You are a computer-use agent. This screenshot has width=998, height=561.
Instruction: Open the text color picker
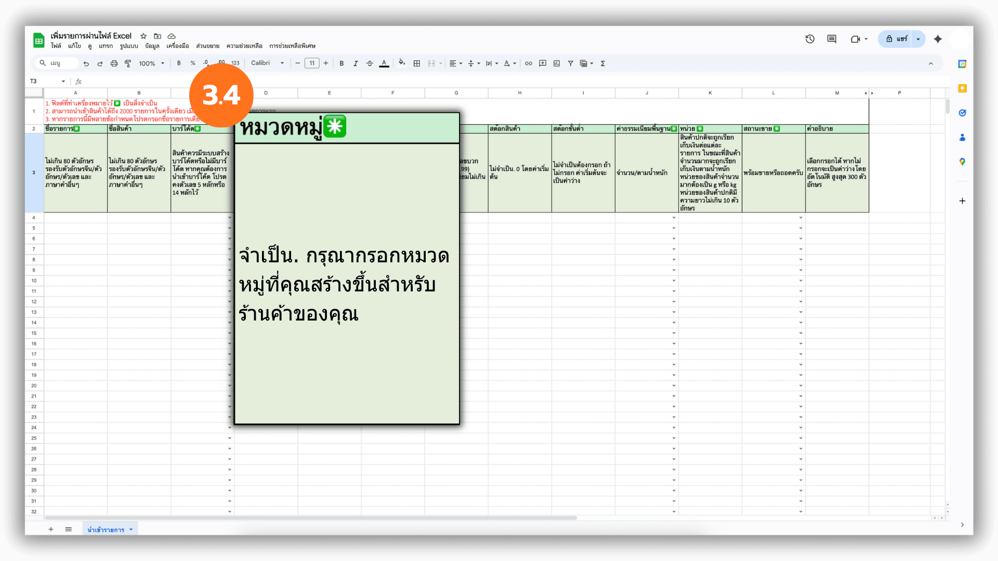pos(384,63)
